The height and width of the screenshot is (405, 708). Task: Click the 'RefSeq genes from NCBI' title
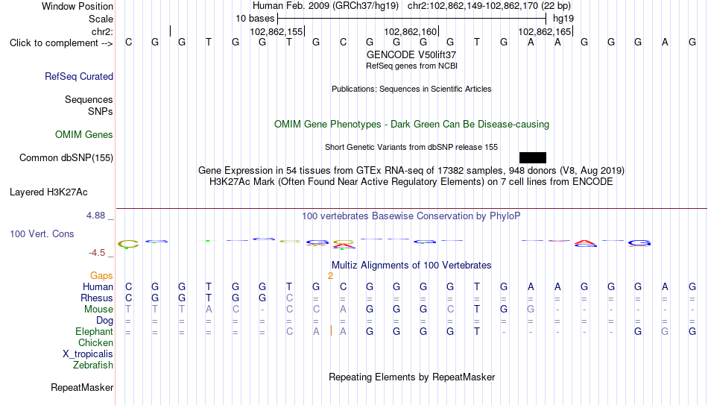(411, 66)
